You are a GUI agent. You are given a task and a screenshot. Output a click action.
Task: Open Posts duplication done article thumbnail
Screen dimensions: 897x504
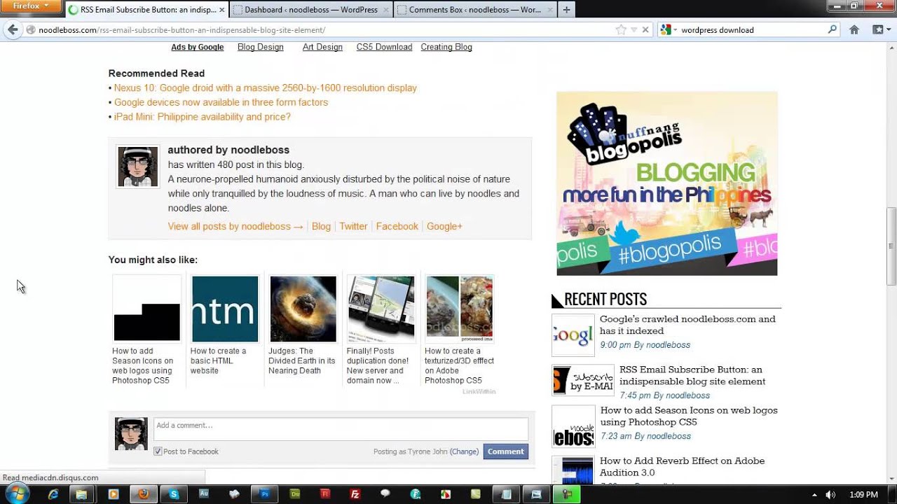pos(381,309)
